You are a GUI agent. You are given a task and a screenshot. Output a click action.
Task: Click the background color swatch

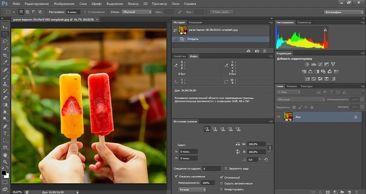click(7, 176)
